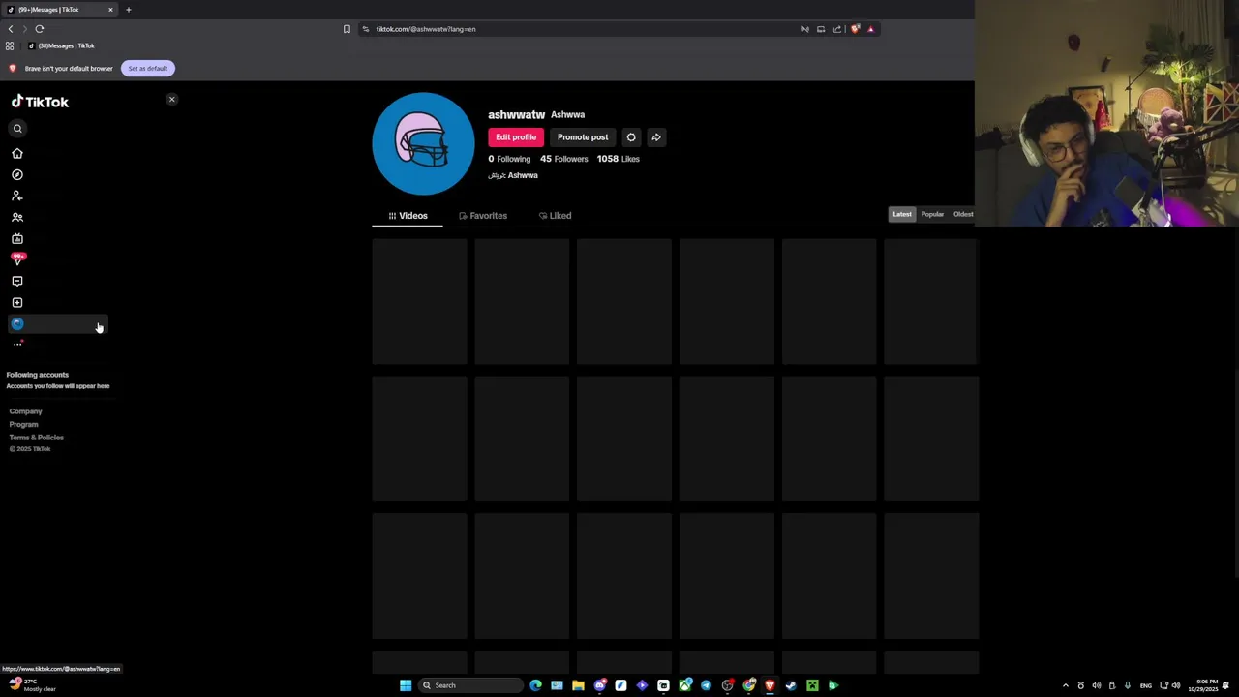
Task: Switch to the Favorites tab
Action: 483,216
